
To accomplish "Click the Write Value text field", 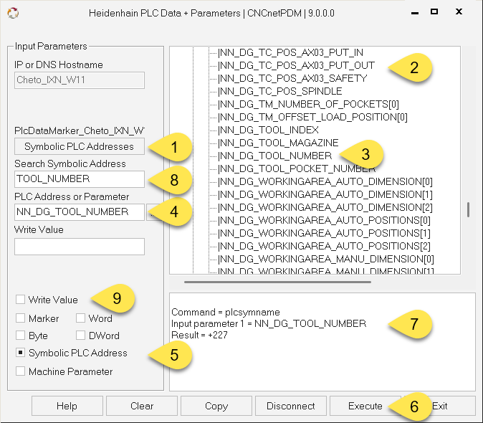I will point(80,247).
